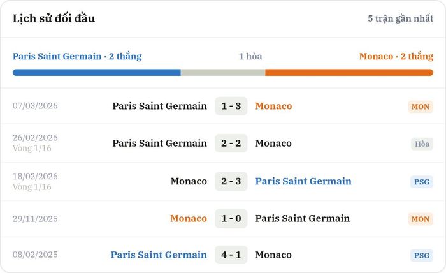
Task: Select the 2 - 2 score box
Action: [231, 143]
